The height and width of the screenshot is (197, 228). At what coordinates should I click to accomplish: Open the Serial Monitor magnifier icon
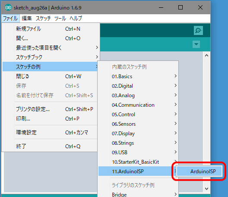tap(198, 30)
